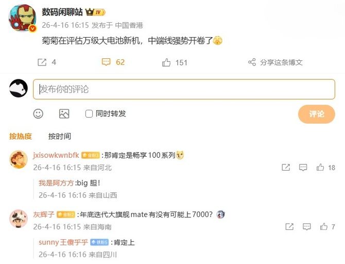Open comments via the post's comment icon

pyautogui.click(x=106, y=62)
